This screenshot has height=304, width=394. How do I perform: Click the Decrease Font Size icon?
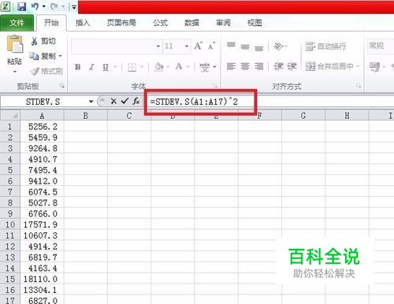coord(211,46)
